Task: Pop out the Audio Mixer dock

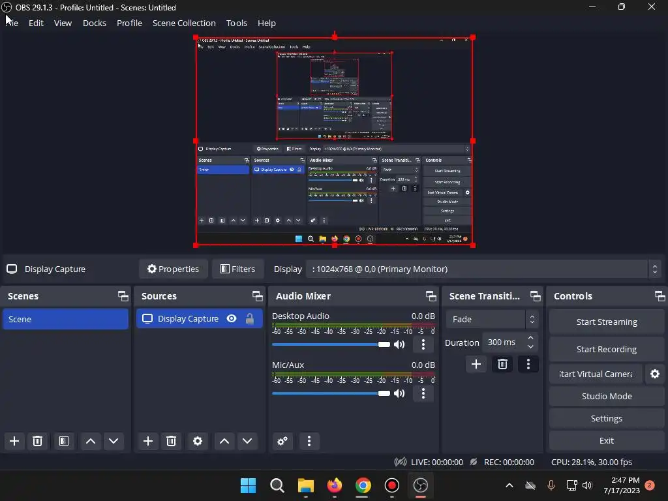Action: click(x=431, y=296)
